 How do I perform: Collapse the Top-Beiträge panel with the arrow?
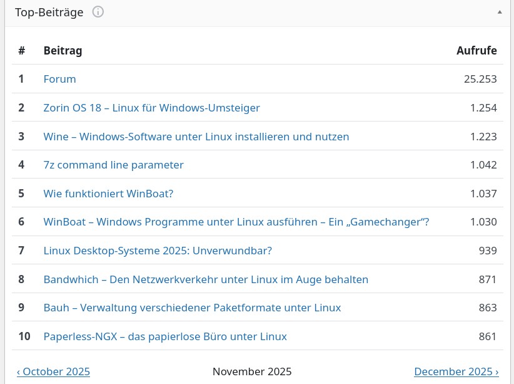pyautogui.click(x=499, y=12)
